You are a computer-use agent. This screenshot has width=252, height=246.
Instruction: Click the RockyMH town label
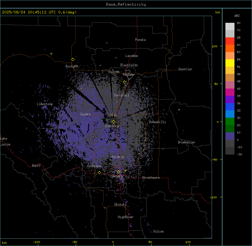pyautogui.click(x=72, y=66)
